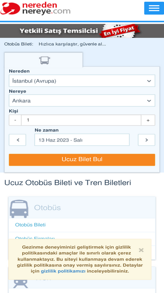Click the large Otobüs bus icon
Screen dimensions: 164x293
19,209
